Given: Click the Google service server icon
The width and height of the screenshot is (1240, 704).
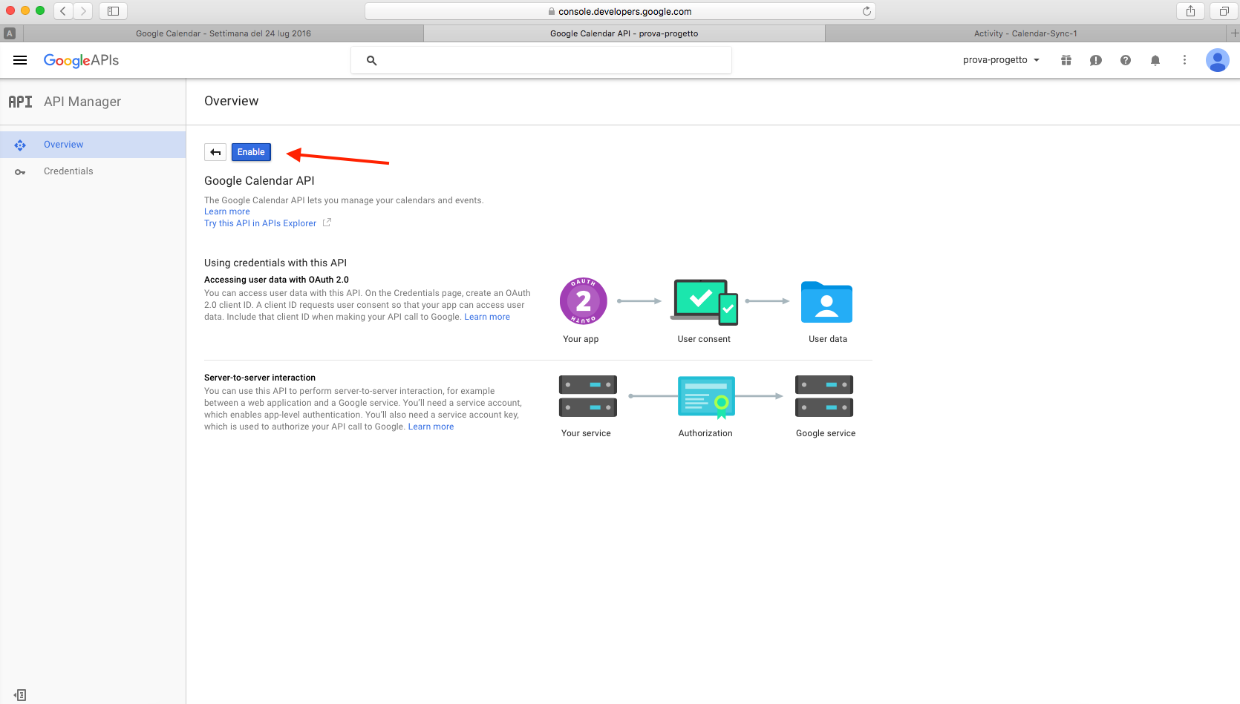Looking at the screenshot, I should 824,396.
